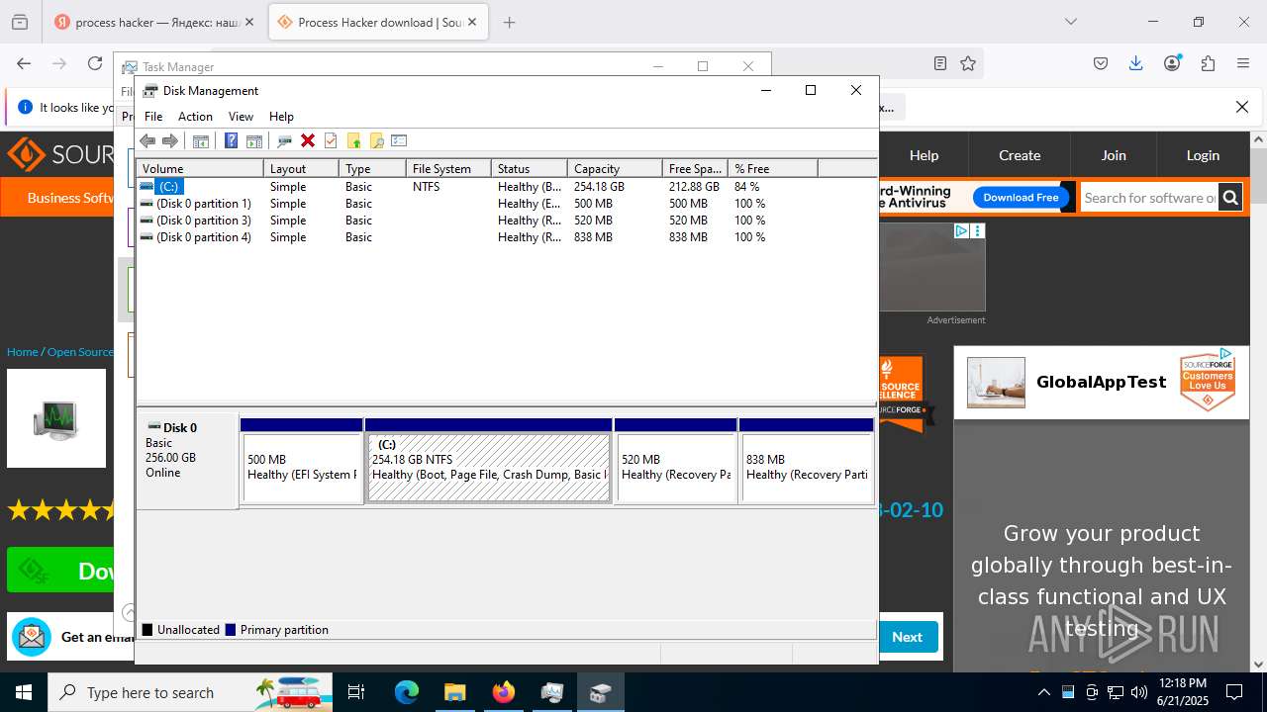1267x712 pixels.
Task: Open the Help menu in Disk Management
Action: pyautogui.click(x=281, y=117)
